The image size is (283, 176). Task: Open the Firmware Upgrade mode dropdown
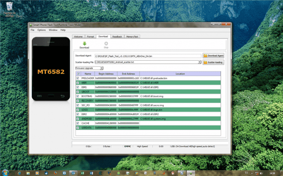pos(89,68)
